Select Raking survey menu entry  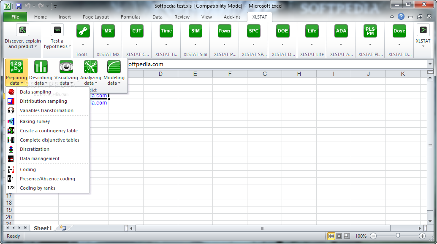[48, 121]
